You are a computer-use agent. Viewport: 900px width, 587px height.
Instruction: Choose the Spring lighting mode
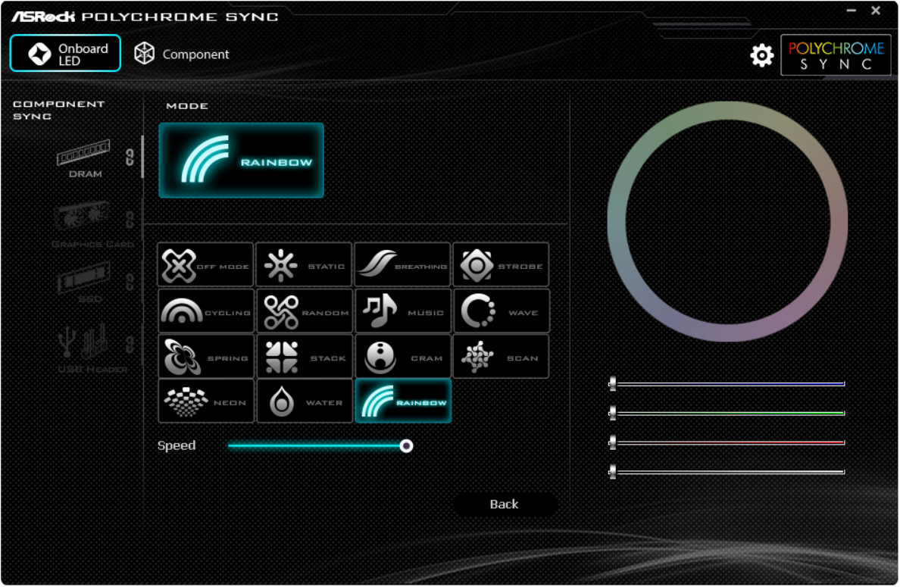click(x=205, y=356)
